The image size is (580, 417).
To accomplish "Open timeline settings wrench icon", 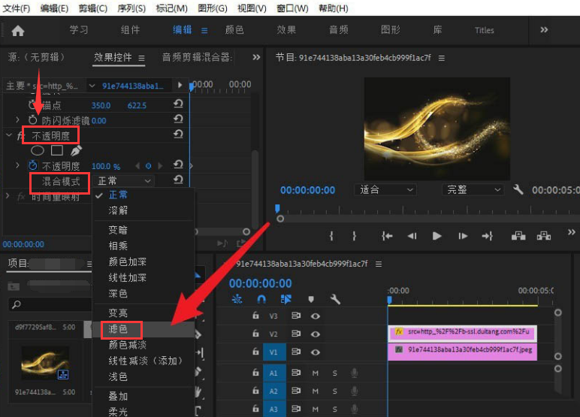I will 335,299.
